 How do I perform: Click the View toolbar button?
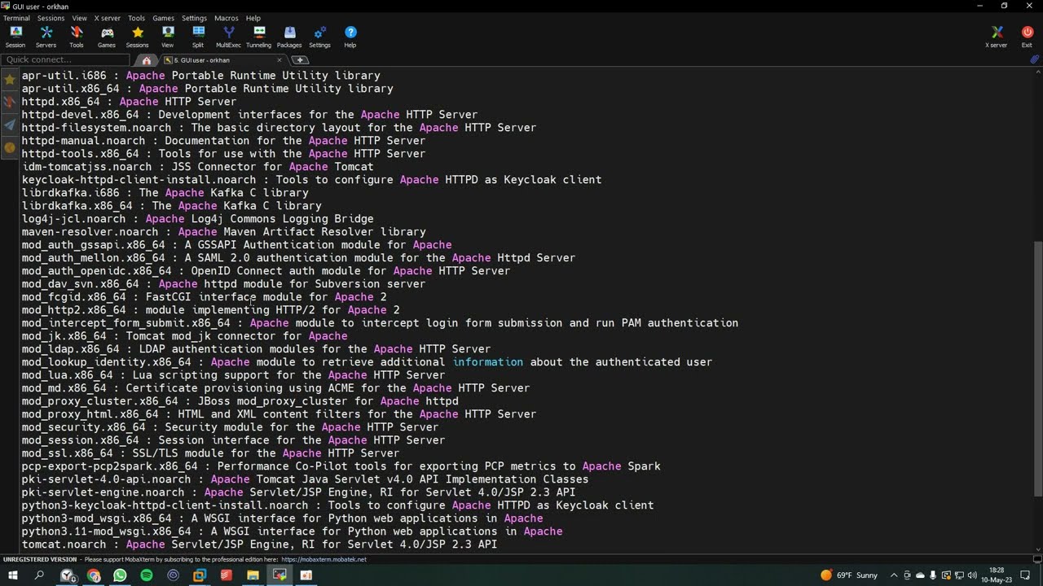(168, 37)
